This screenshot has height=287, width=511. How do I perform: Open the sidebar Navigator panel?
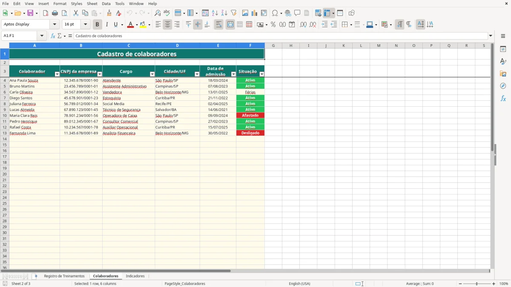(x=503, y=86)
